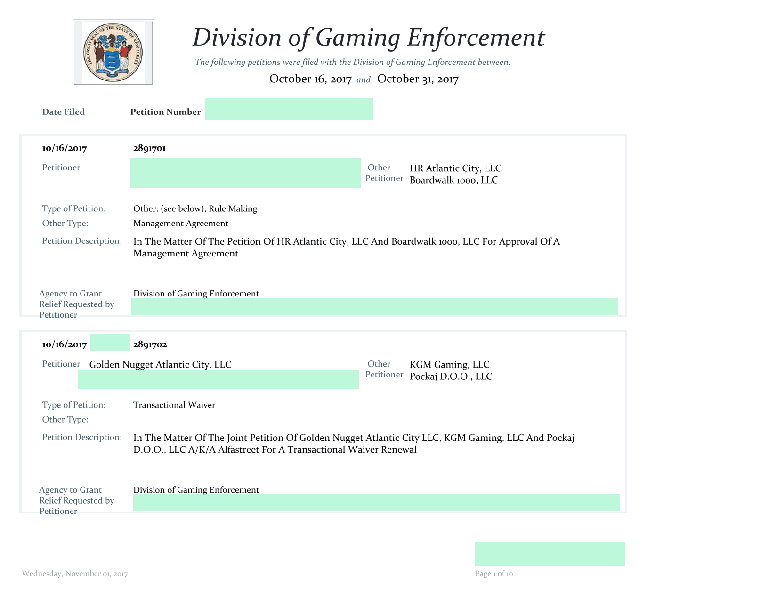Click 'Wednesday, November 01, 2017' footer date
This screenshot has width=777, height=600.
pyautogui.click(x=75, y=574)
